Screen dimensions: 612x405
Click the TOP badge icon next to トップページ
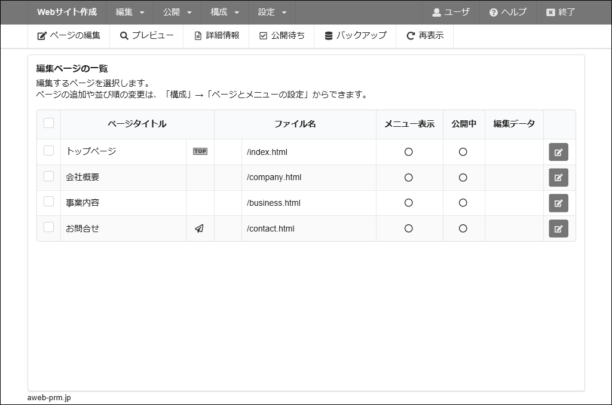(200, 151)
